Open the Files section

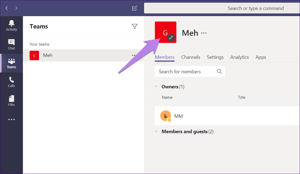[12, 101]
